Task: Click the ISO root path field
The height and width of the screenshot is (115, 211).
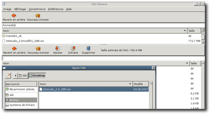Action: [103, 58]
